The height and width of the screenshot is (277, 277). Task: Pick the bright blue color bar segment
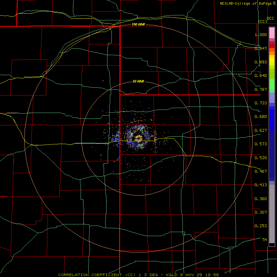[x=272, y=120]
